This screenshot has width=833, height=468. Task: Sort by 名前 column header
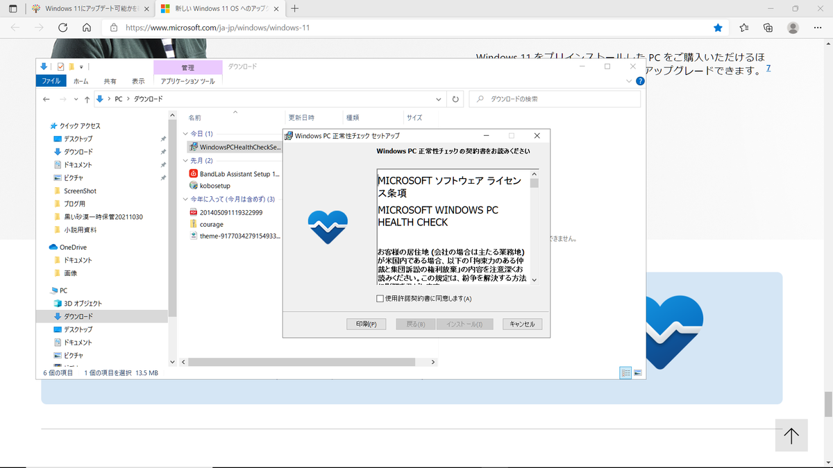tap(195, 118)
